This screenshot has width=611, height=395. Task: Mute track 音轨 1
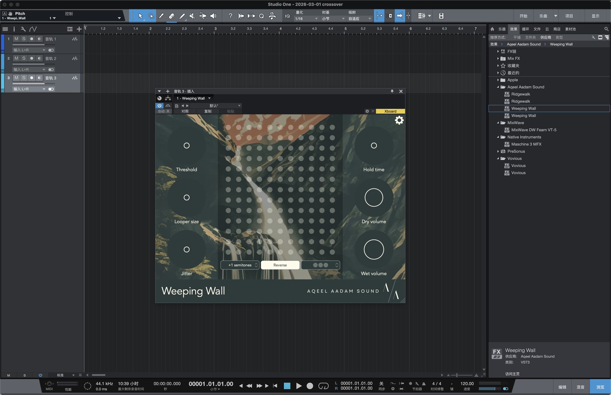tap(16, 39)
